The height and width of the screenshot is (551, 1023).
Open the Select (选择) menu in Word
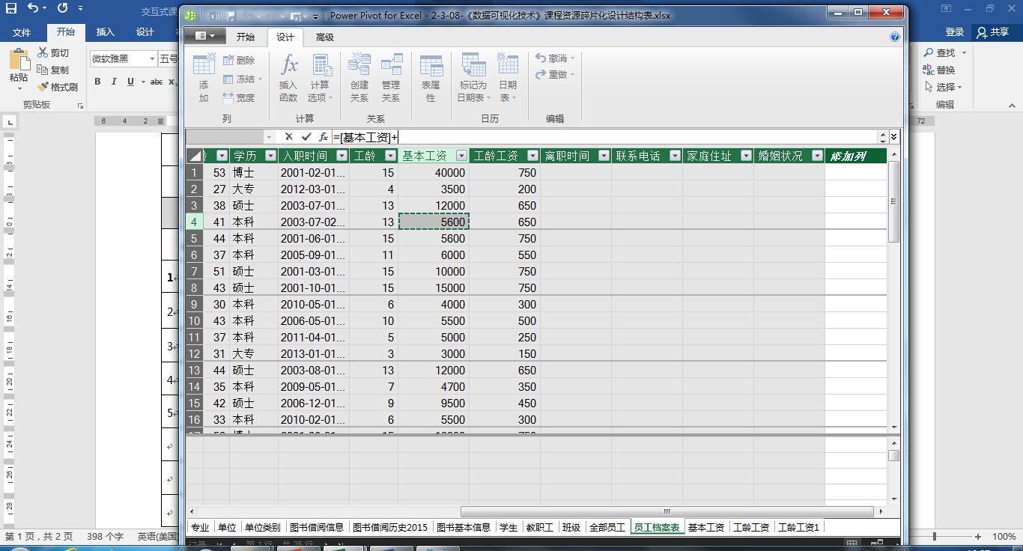[x=943, y=87]
